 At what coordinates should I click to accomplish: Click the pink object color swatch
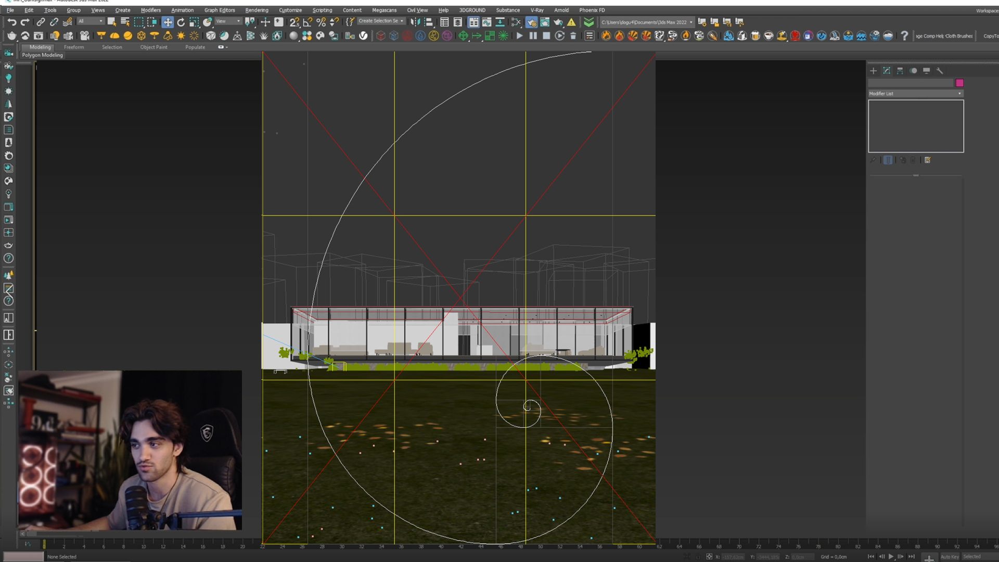[959, 83]
